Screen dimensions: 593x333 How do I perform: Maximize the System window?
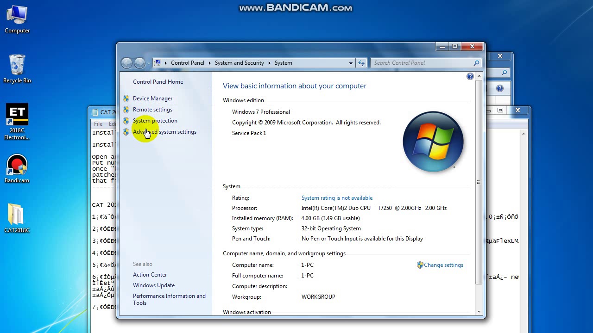point(455,46)
